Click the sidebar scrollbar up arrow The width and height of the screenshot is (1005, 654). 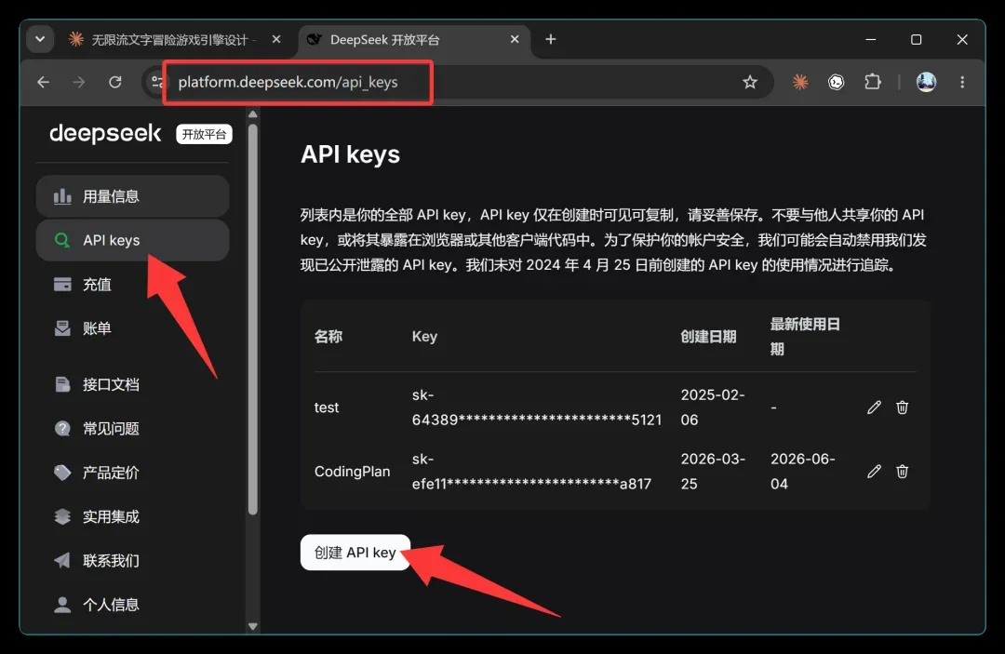coord(252,114)
